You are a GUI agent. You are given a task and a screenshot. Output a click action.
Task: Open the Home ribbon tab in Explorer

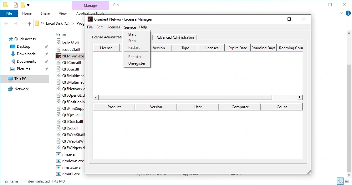[27, 13]
